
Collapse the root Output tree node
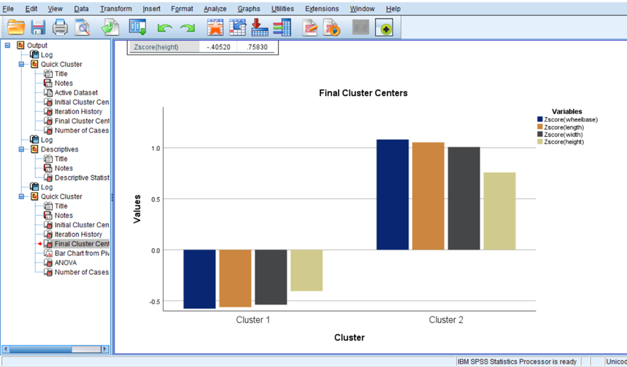(7, 45)
